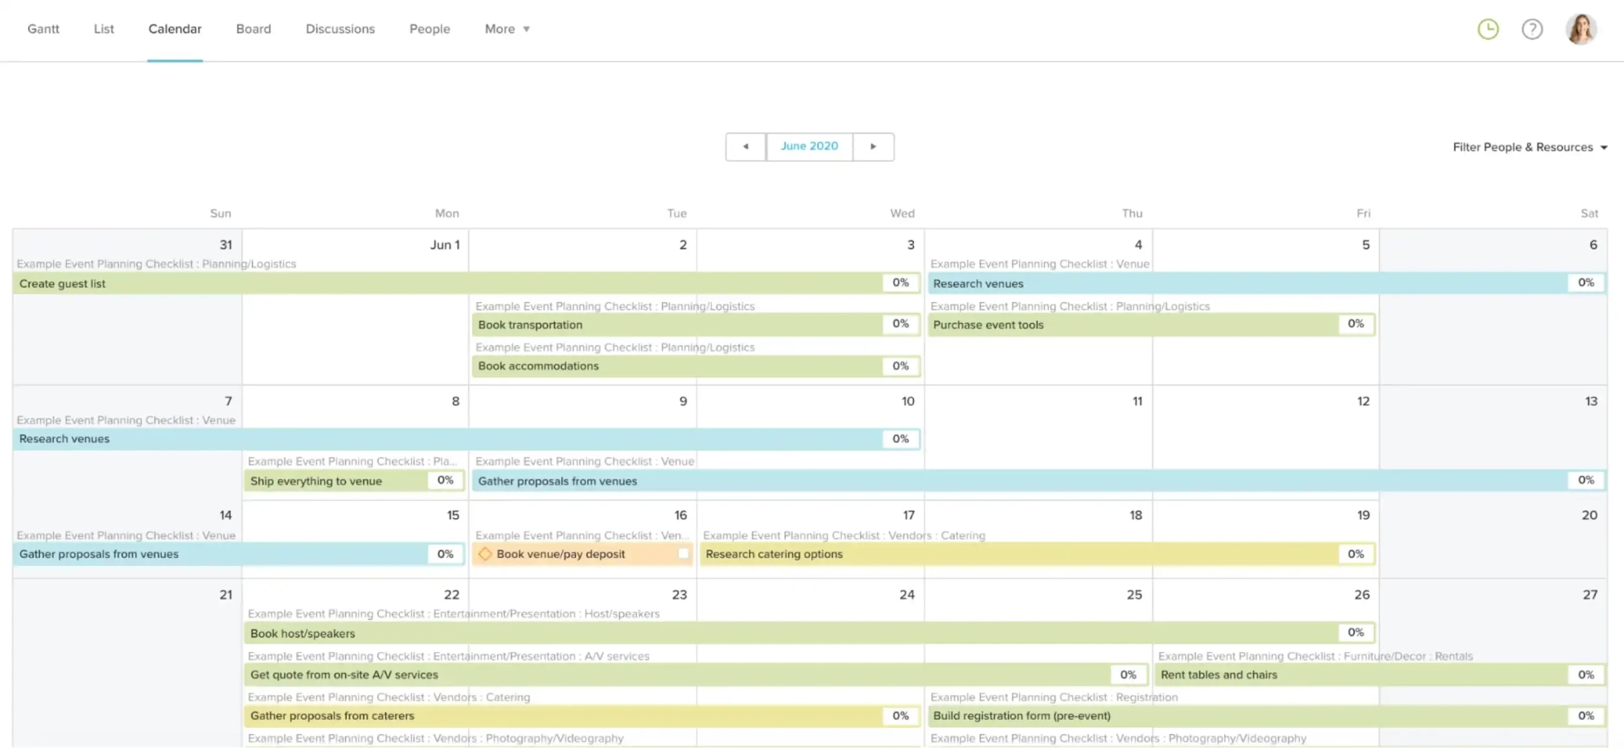Check the checkbox on Book venue/pay deposit milestone

click(x=683, y=553)
